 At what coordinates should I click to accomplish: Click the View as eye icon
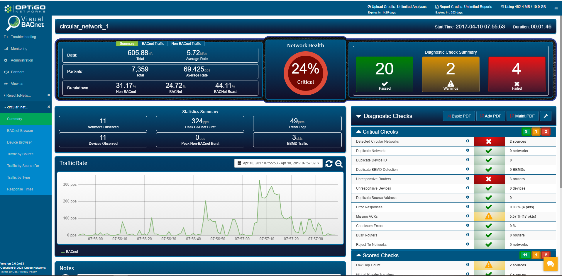pyautogui.click(x=6, y=84)
